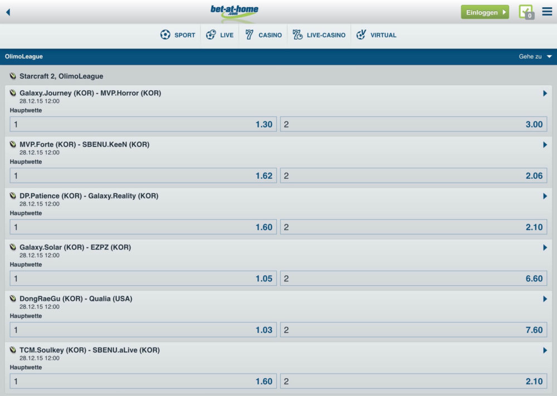
Task: Click the Hauptwette label under Galaxy.Solar match
Action: click(x=26, y=265)
